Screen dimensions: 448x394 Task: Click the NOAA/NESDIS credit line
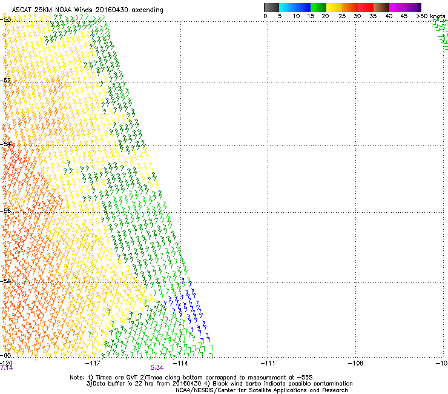tap(262, 390)
